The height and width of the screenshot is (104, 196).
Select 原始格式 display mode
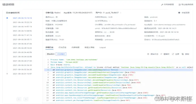[x=51, y=54]
